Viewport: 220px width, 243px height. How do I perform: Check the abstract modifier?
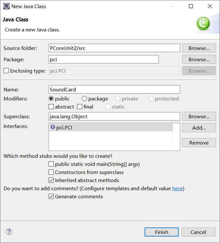[x=51, y=107]
